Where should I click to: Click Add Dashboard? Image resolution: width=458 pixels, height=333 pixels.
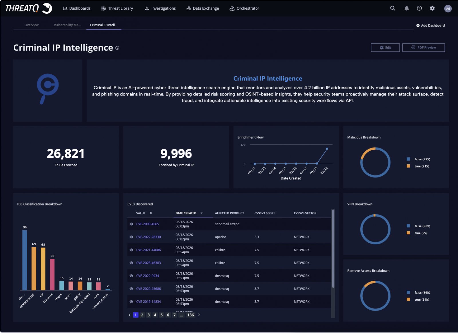pyautogui.click(x=430, y=25)
